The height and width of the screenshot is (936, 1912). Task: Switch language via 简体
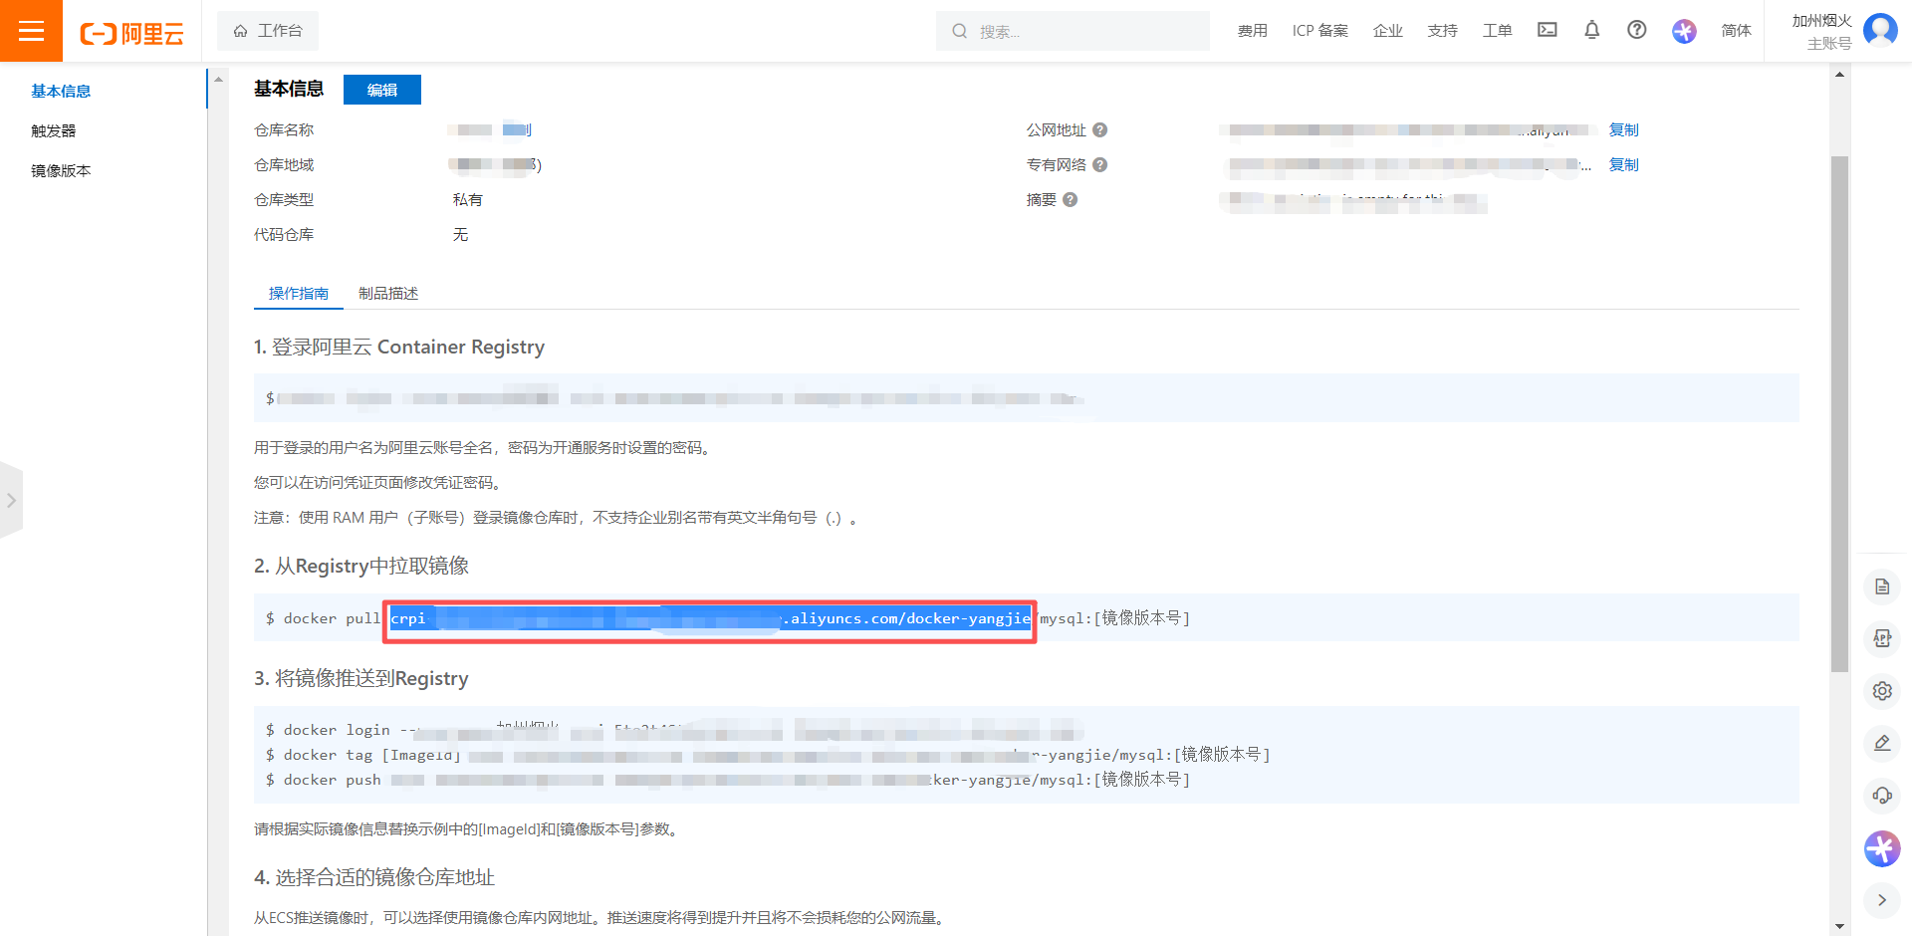pos(1736,31)
